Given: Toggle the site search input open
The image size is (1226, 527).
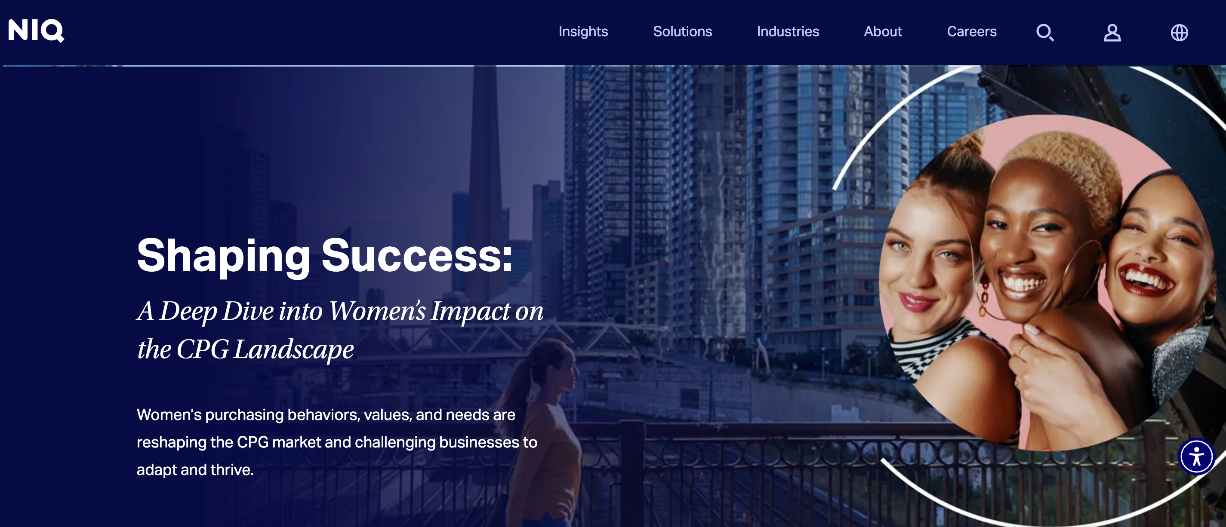Looking at the screenshot, I should point(1045,32).
